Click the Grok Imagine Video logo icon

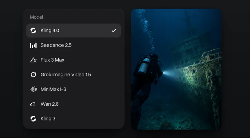click(x=33, y=75)
